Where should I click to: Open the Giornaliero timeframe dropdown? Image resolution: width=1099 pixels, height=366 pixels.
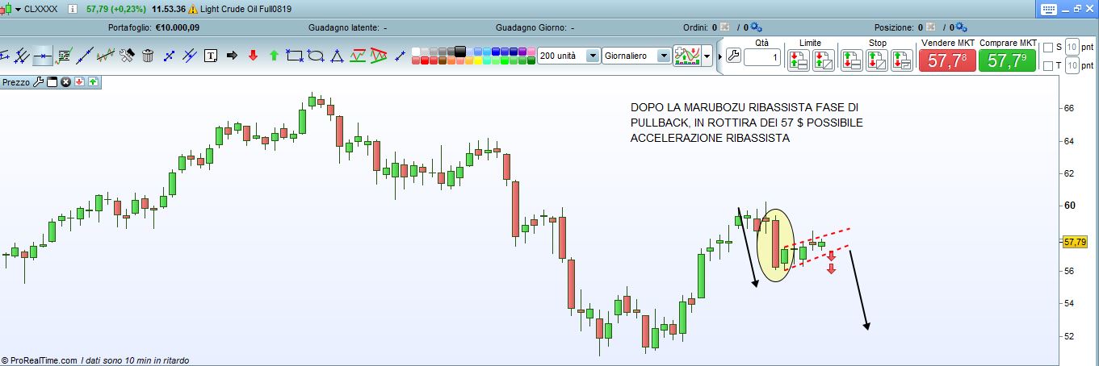point(664,56)
